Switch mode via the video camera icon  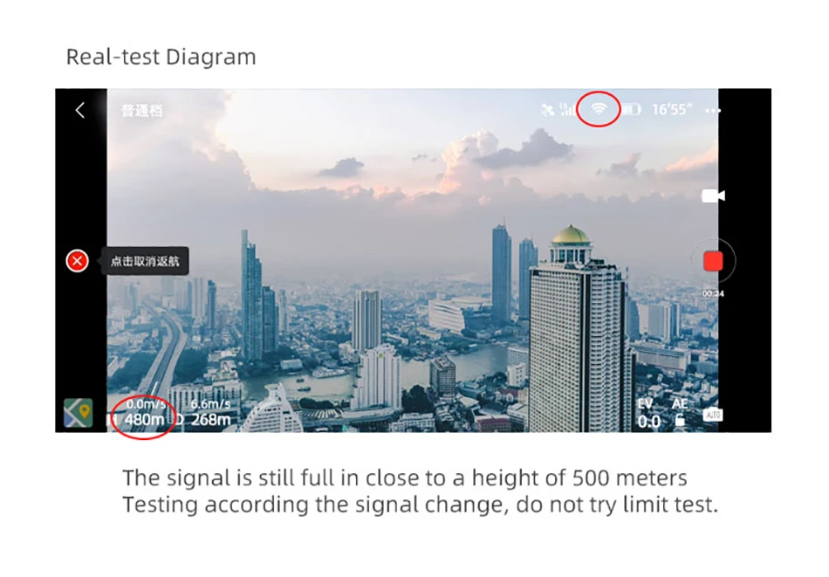click(x=713, y=196)
